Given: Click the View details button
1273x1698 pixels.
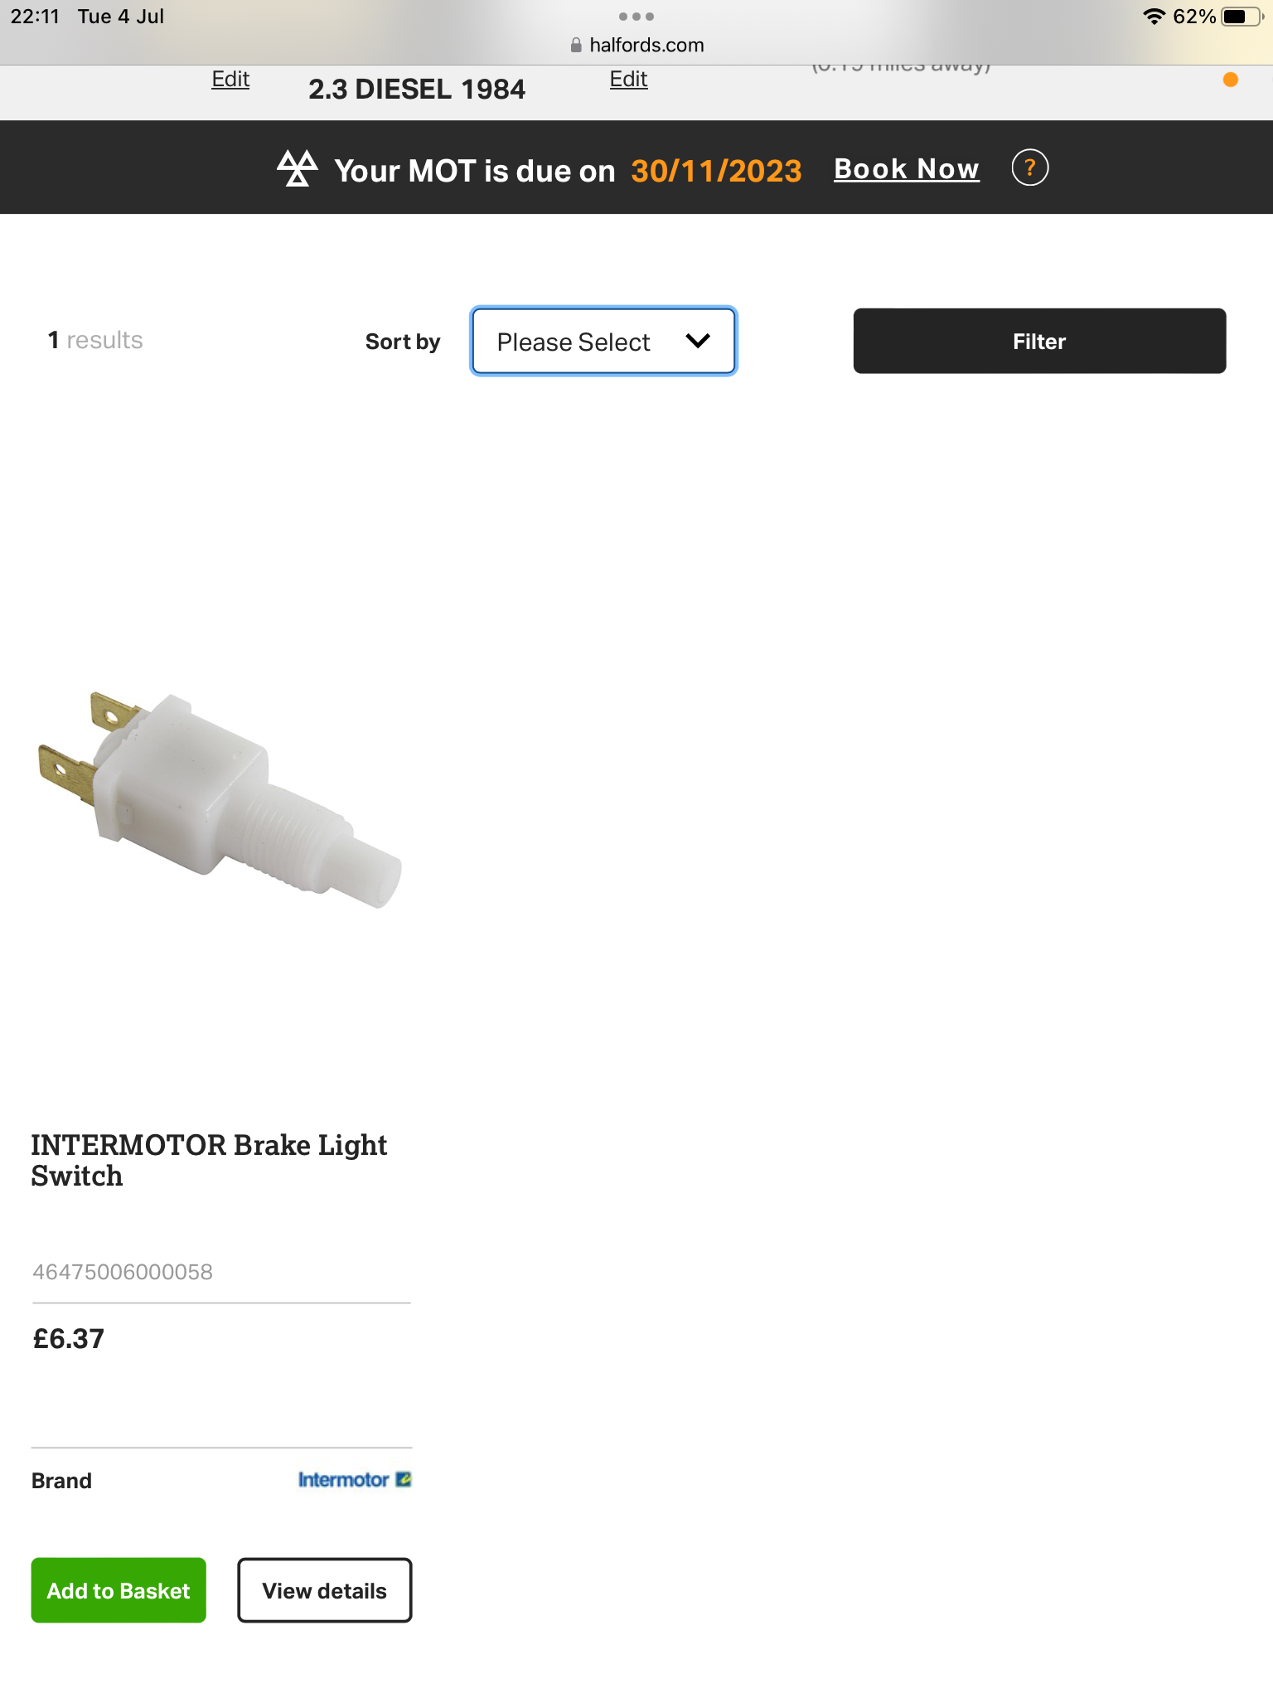Looking at the screenshot, I should click(x=325, y=1590).
